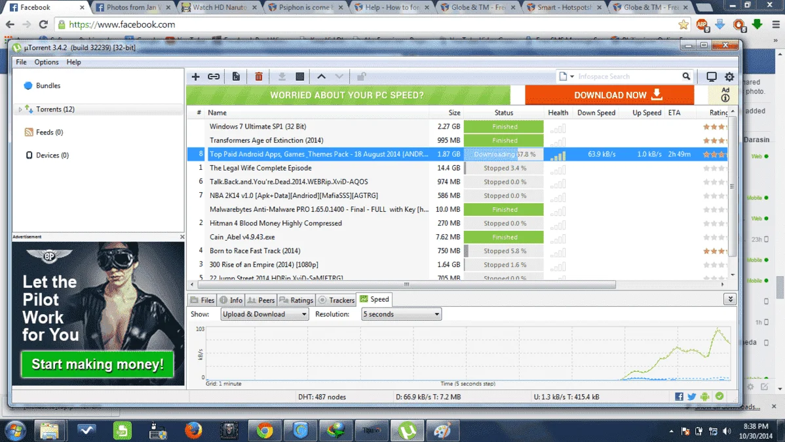Screen dimensions: 785x442
Task: Open Preferences gear icon in uTorrent
Action: click(729, 77)
